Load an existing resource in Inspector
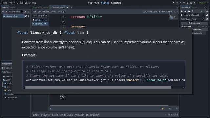The height and width of the screenshot is (118, 210). pos(185,11)
